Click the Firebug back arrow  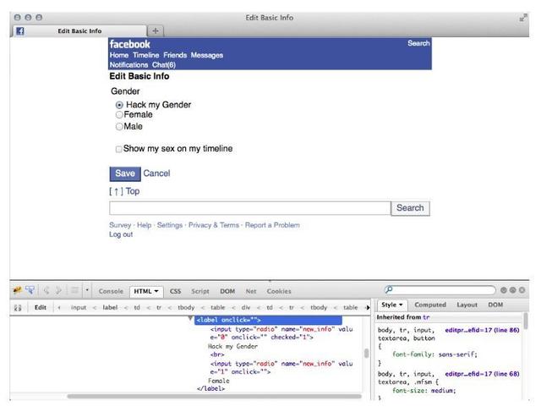(x=46, y=290)
